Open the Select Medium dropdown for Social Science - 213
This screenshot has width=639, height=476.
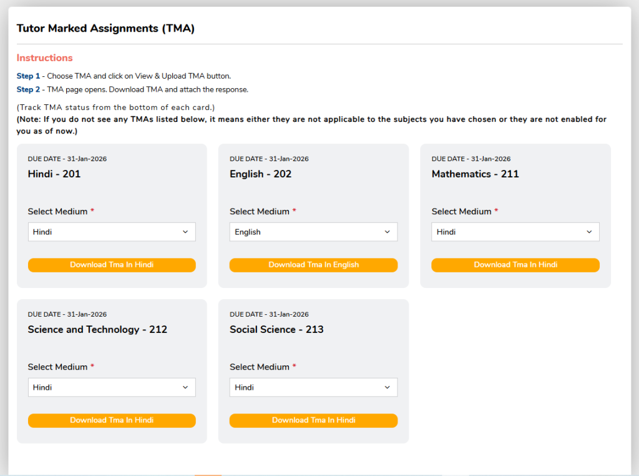click(313, 387)
